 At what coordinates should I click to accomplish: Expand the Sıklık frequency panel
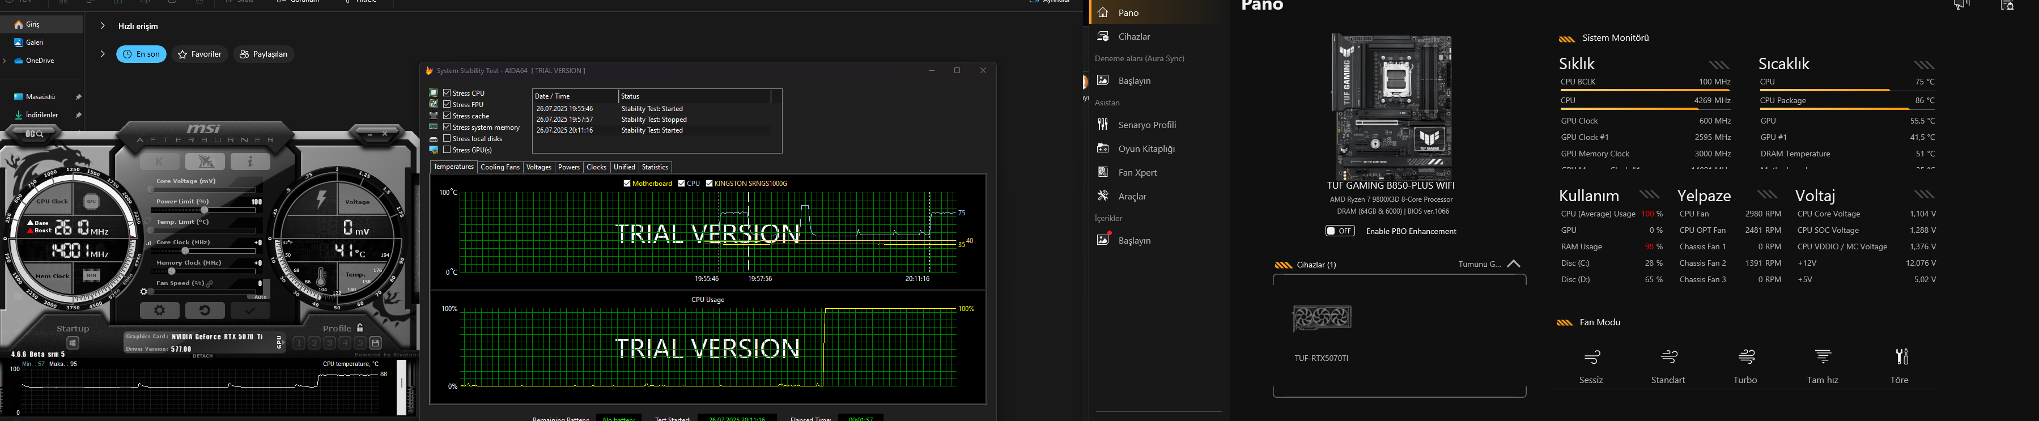(1718, 65)
